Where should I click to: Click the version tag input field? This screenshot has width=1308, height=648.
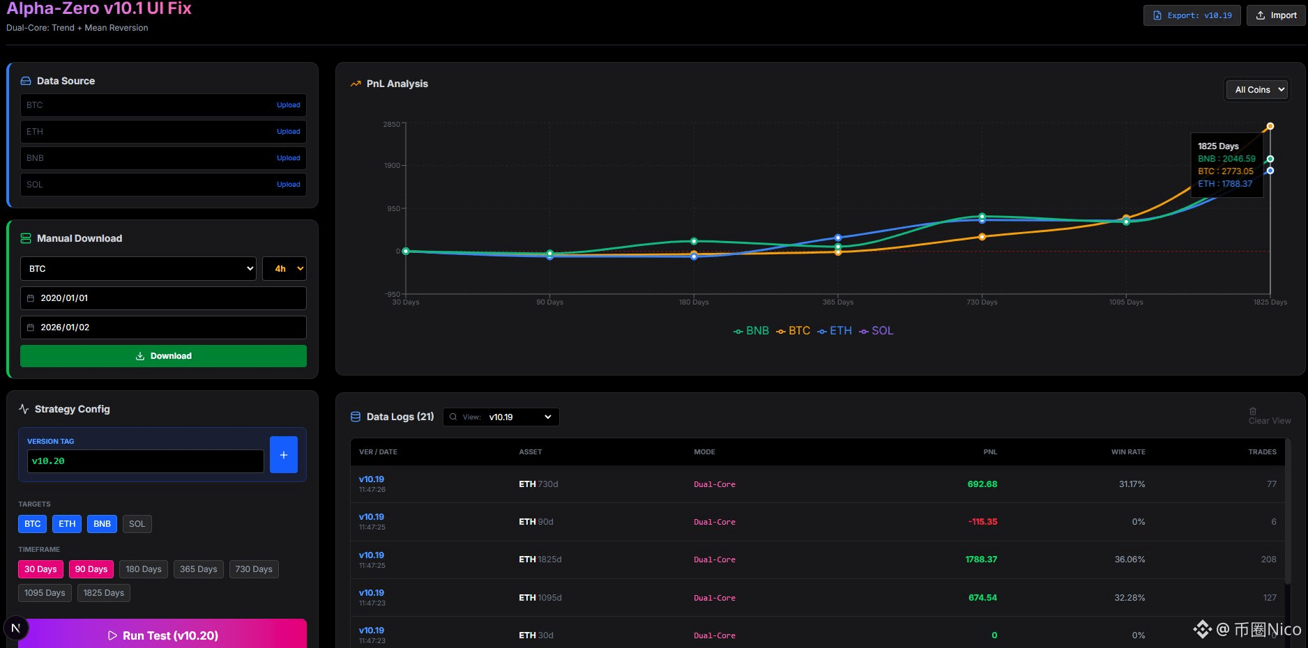click(145, 461)
